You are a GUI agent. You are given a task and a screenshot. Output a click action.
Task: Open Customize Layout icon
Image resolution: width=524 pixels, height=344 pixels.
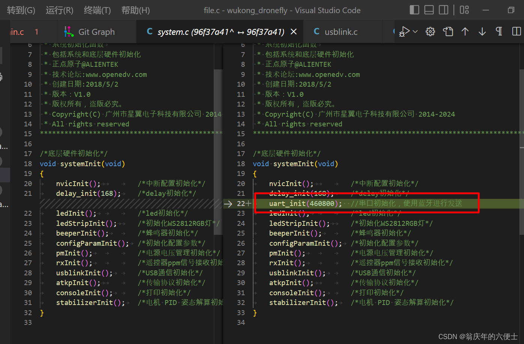[x=464, y=10]
